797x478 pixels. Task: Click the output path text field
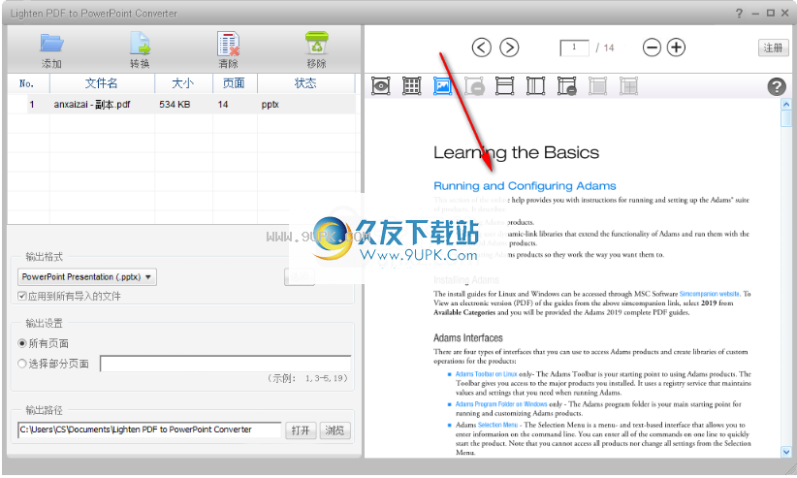click(149, 430)
